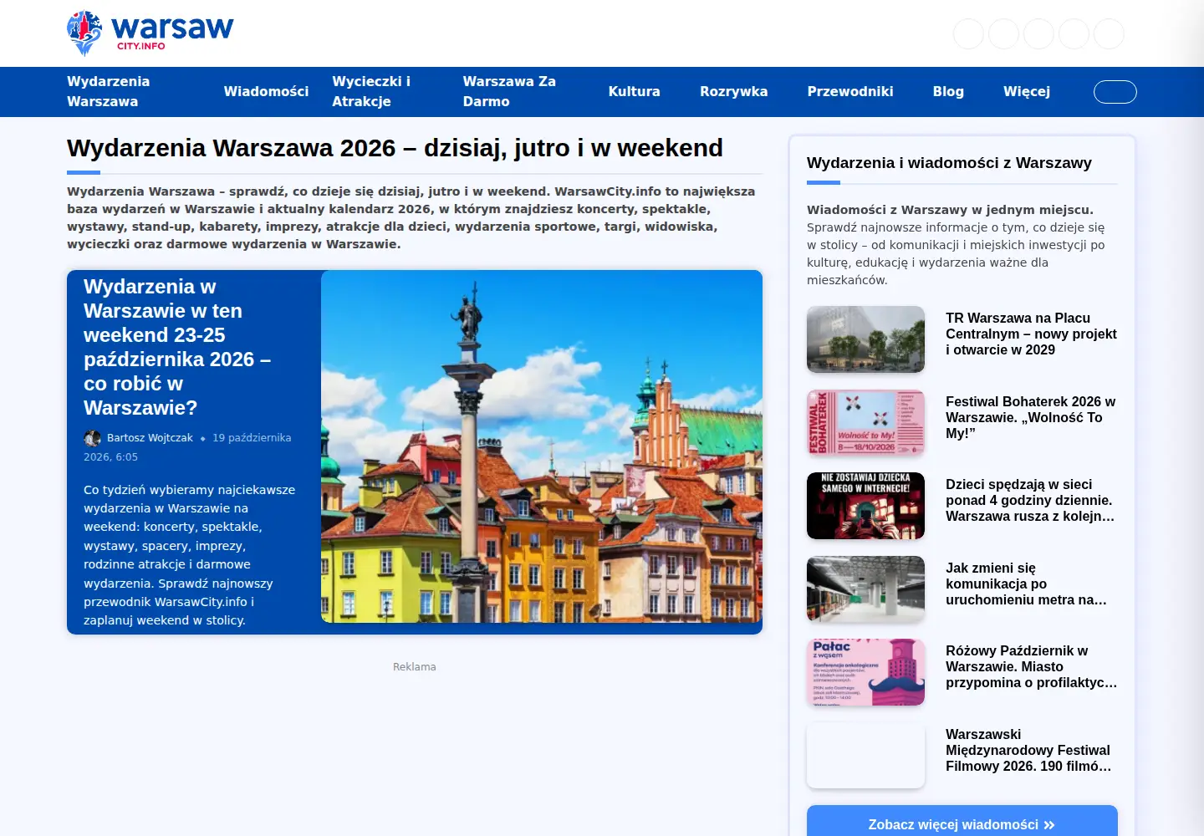Click the pink Pałac z wąsem thumbnail

pyautogui.click(x=865, y=672)
